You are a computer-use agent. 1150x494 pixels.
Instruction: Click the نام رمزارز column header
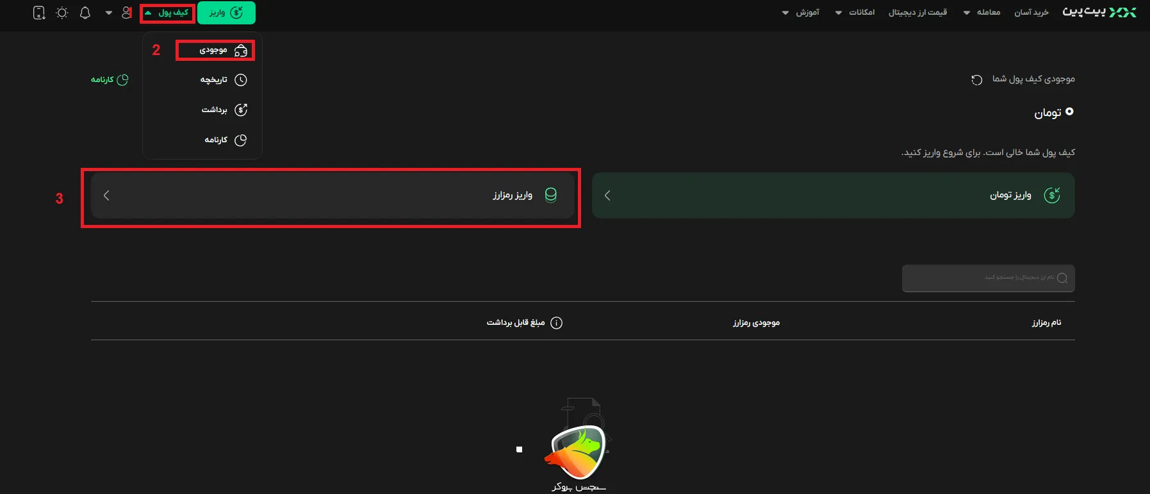(x=1046, y=323)
